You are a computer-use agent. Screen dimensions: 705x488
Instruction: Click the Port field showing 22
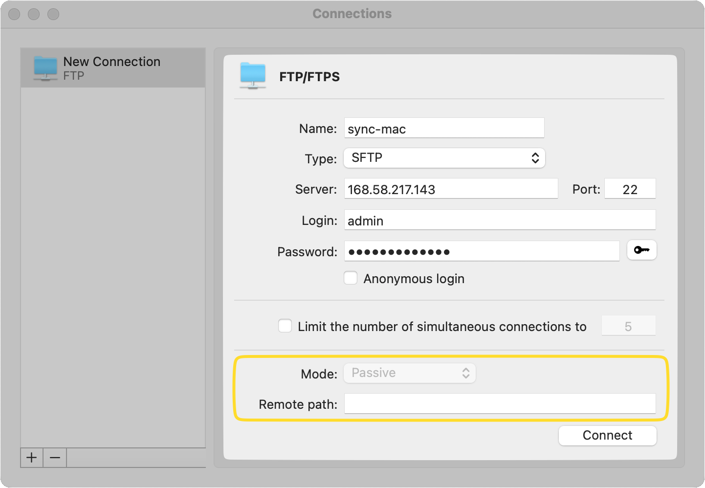pyautogui.click(x=630, y=189)
